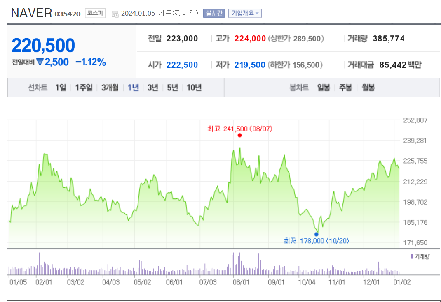The image size is (441, 302).
Task: Click the 거래량 value 385,774
Action: (389, 39)
